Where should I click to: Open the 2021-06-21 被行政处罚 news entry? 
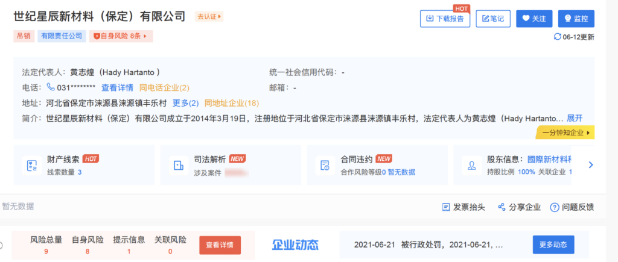pyautogui.click(x=428, y=245)
